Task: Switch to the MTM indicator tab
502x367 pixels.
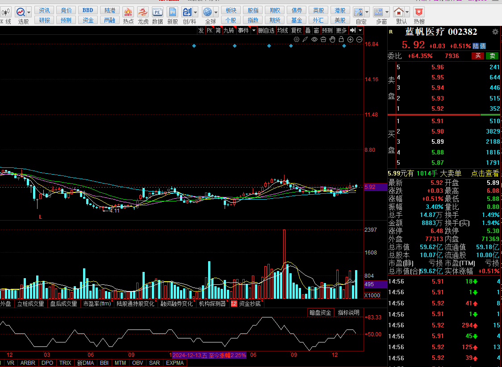Action: pos(120,363)
